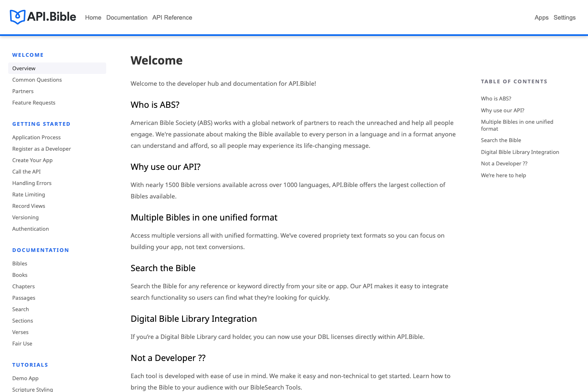Open the Fair Use page
The width and height of the screenshot is (588, 392).
tap(22, 343)
